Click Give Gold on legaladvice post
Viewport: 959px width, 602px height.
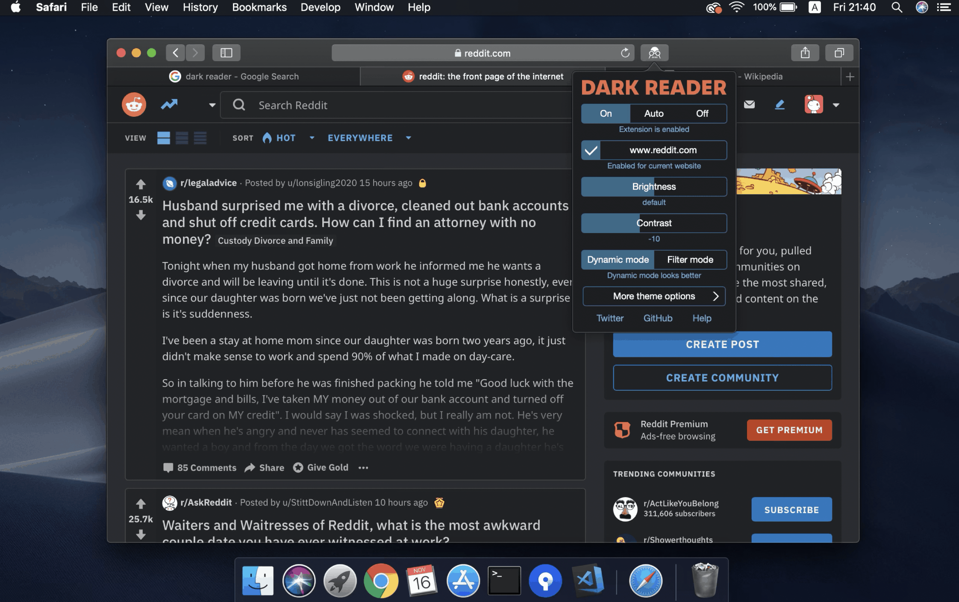coord(321,468)
